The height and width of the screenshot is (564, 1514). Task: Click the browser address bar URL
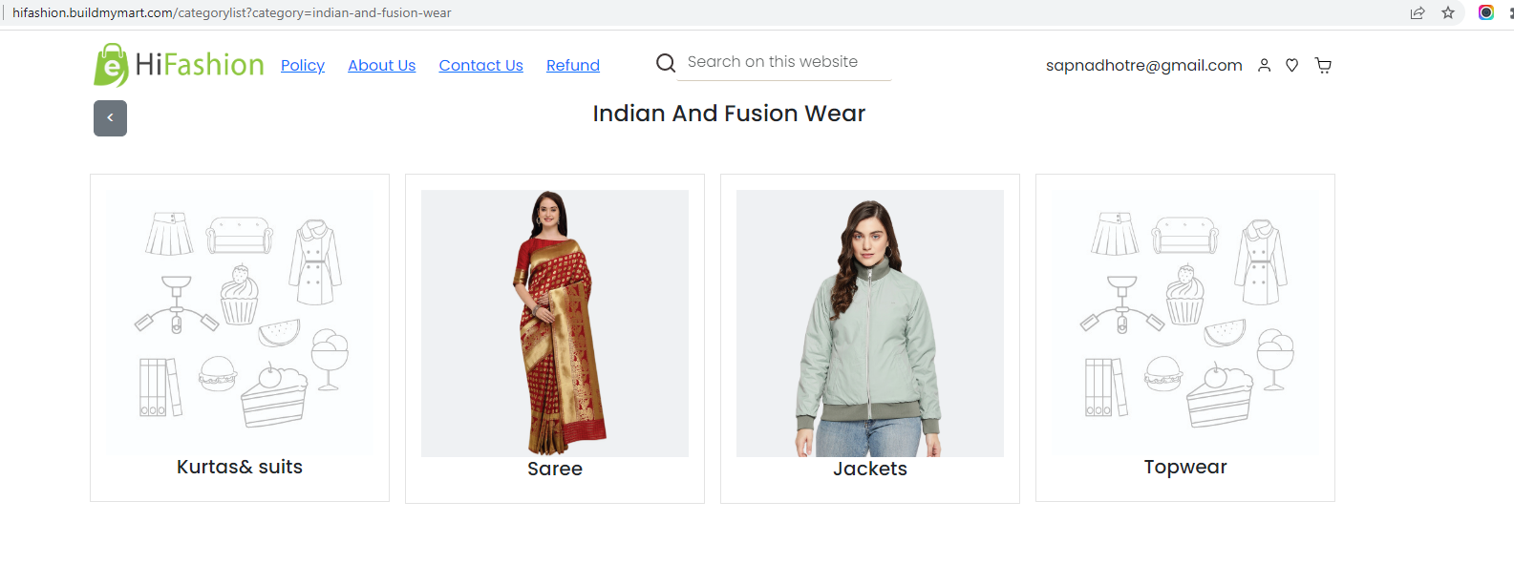pos(232,12)
